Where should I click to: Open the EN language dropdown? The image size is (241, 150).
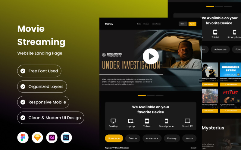tap(183, 24)
